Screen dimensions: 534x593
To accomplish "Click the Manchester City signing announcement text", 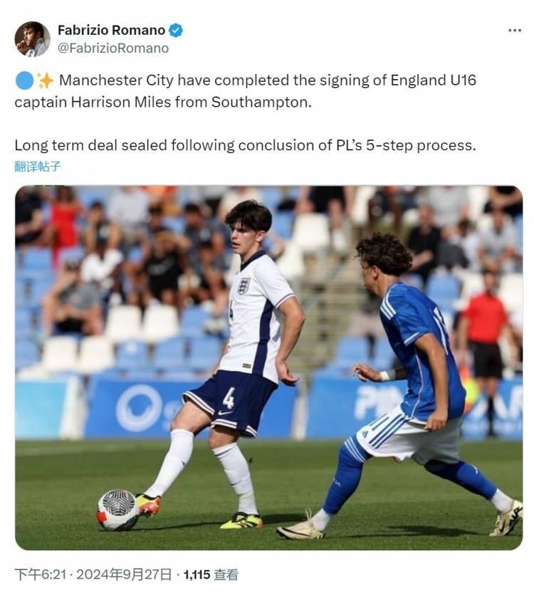I will pyautogui.click(x=246, y=91).
